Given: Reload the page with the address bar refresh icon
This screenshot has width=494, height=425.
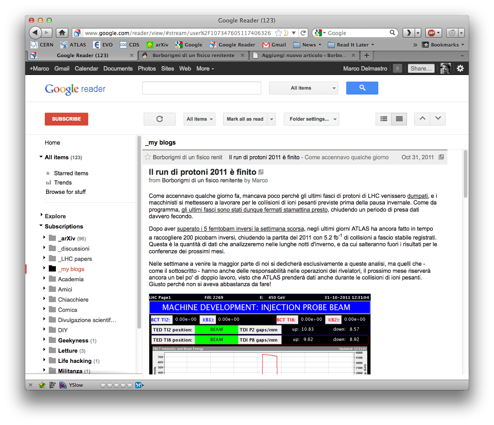Looking at the screenshot, I should pyautogui.click(x=303, y=33).
